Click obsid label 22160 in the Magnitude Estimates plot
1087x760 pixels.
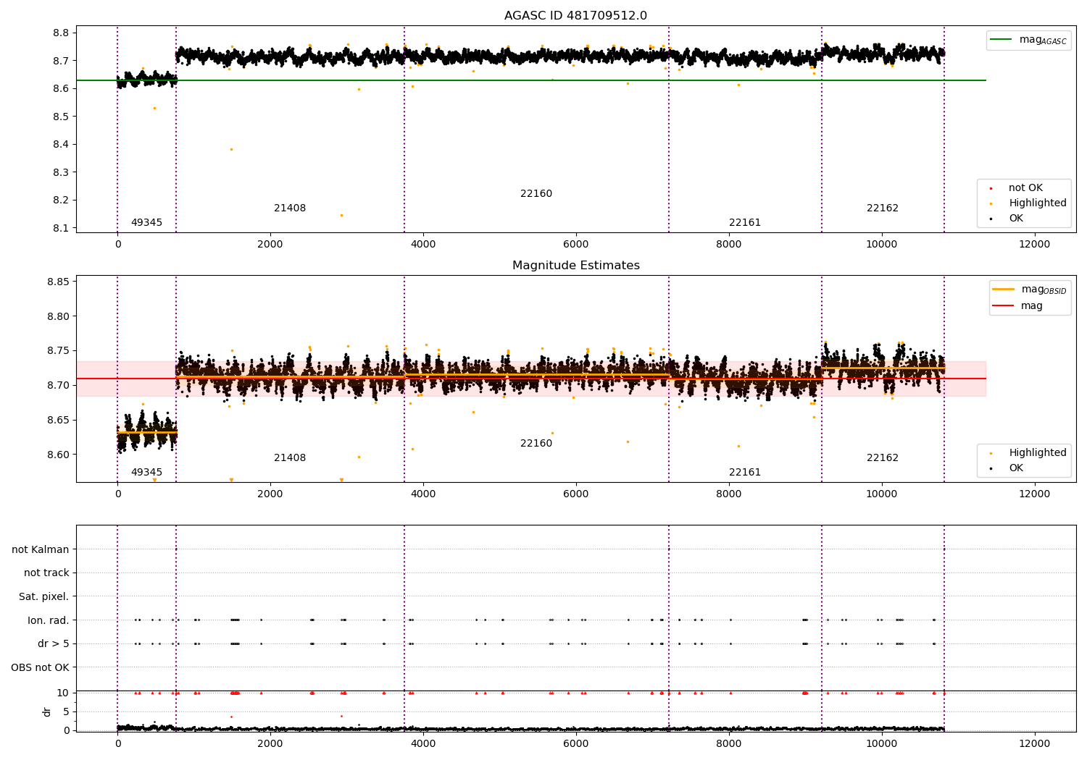pyautogui.click(x=536, y=443)
